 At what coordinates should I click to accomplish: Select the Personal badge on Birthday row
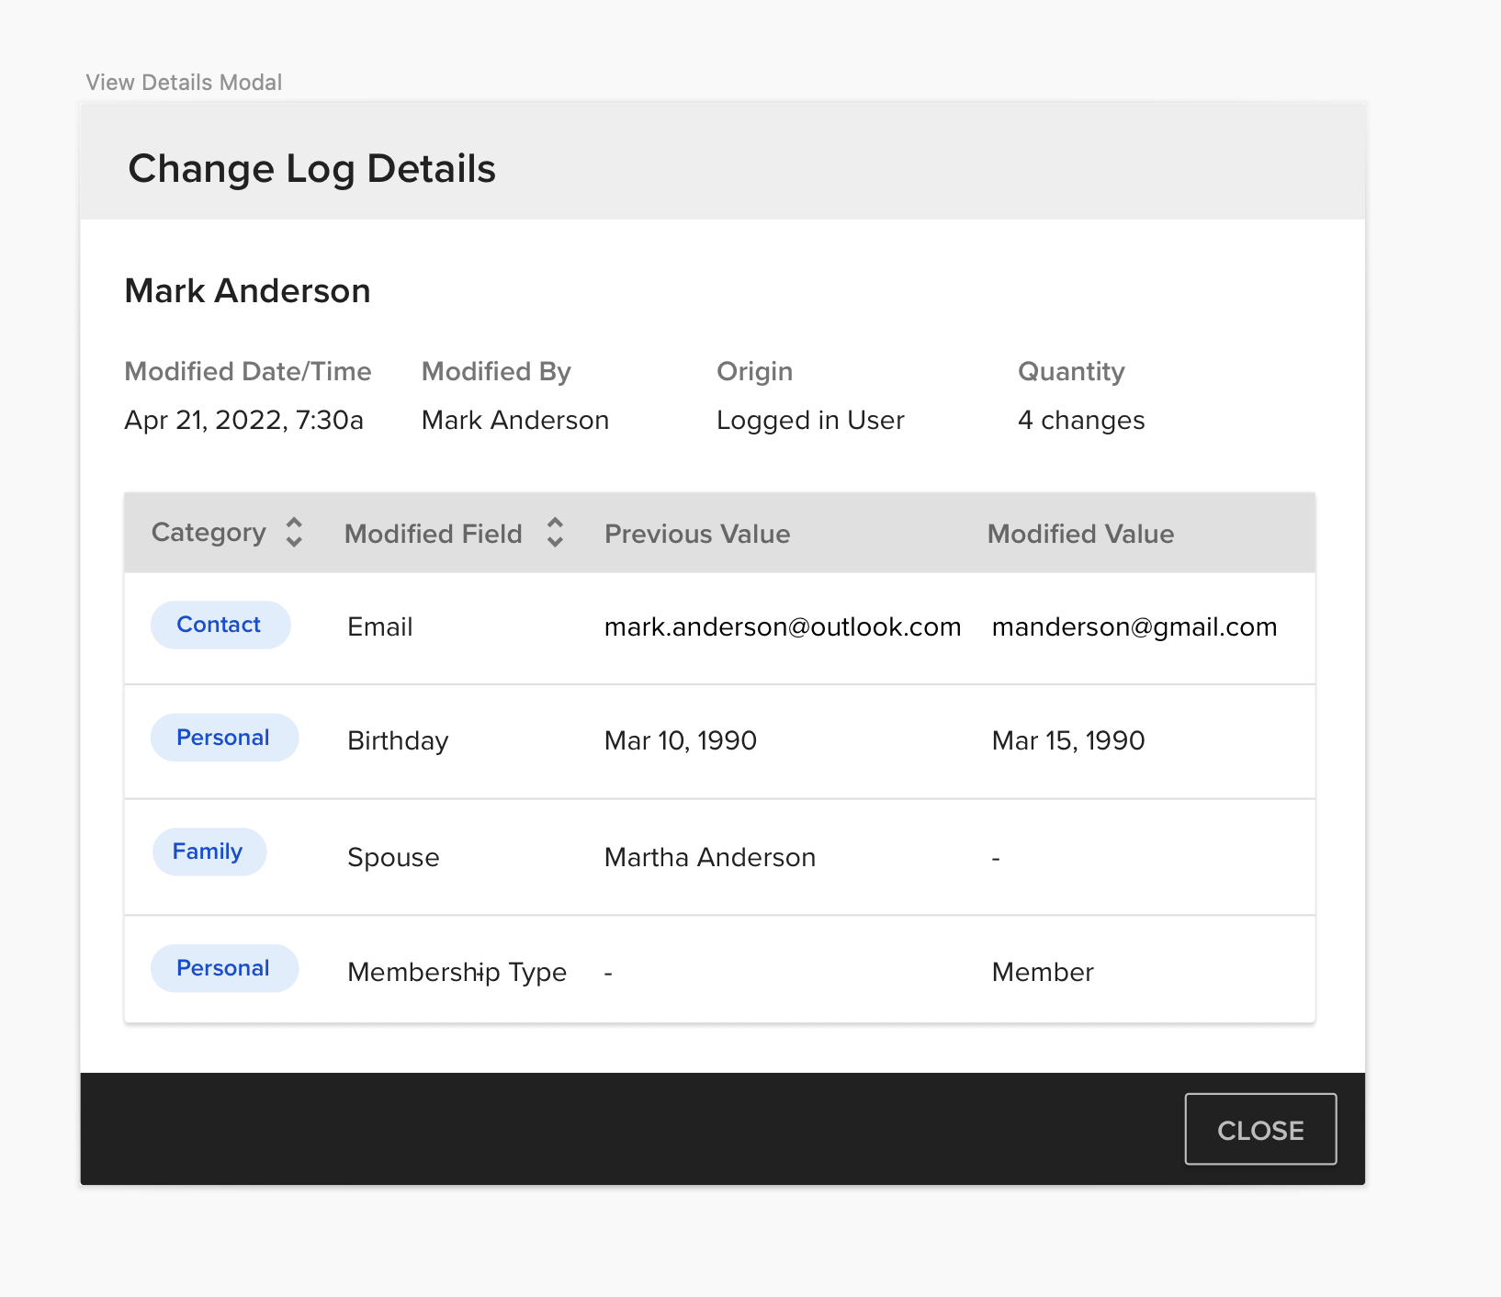[224, 738]
